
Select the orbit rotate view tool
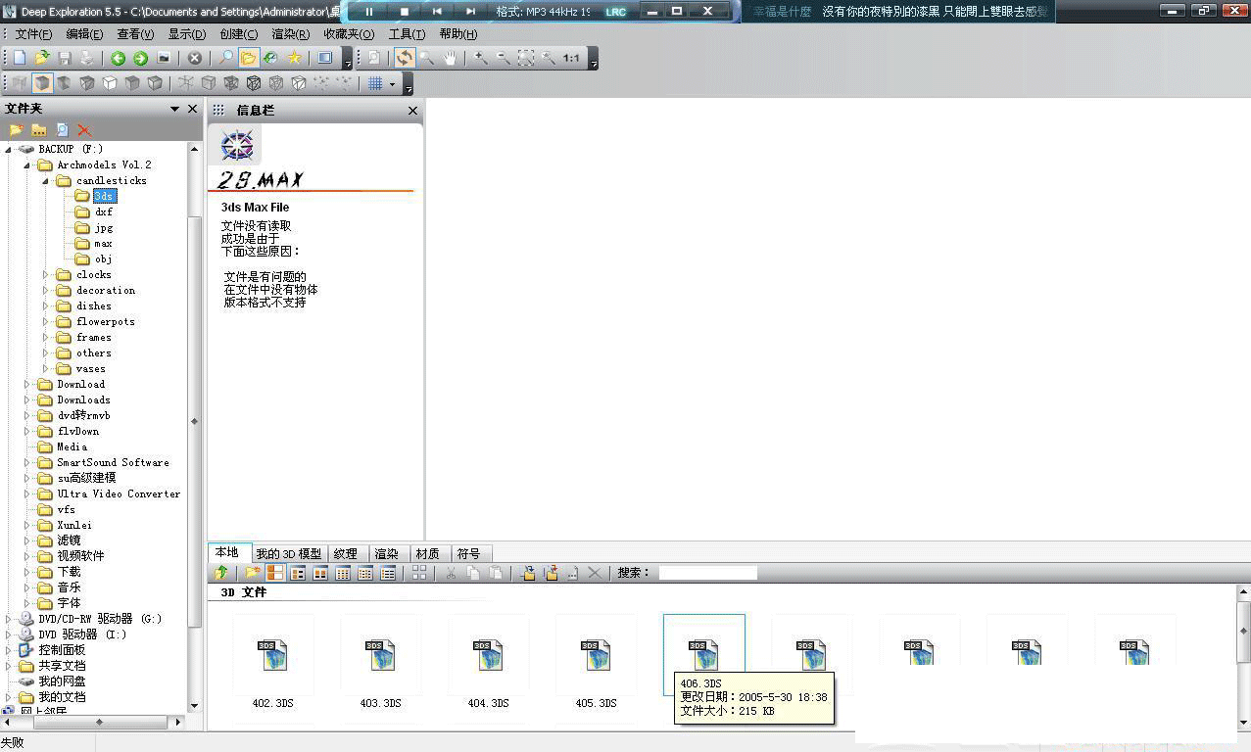[405, 58]
